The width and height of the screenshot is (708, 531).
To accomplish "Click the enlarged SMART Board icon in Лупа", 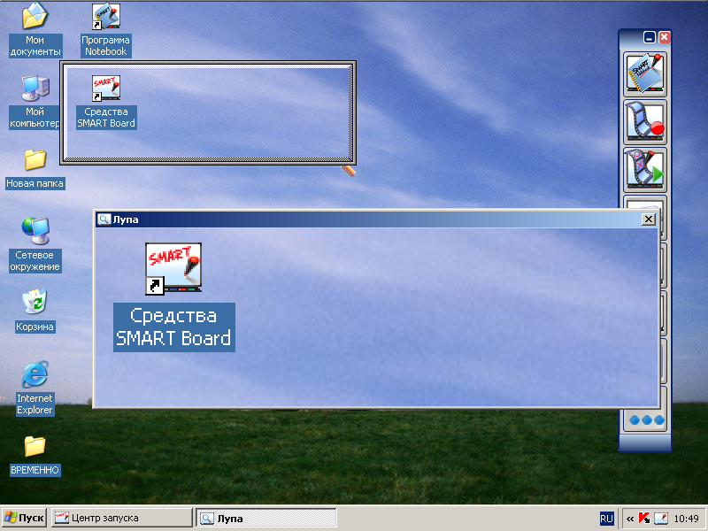I will pos(173,269).
